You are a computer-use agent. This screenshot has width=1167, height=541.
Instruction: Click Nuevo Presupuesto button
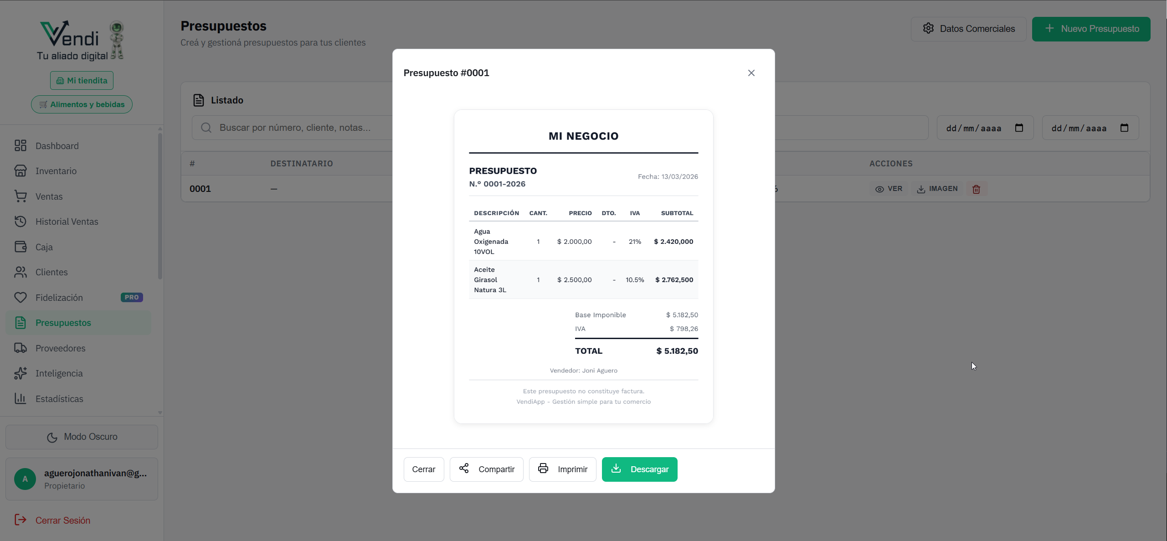pos(1091,29)
